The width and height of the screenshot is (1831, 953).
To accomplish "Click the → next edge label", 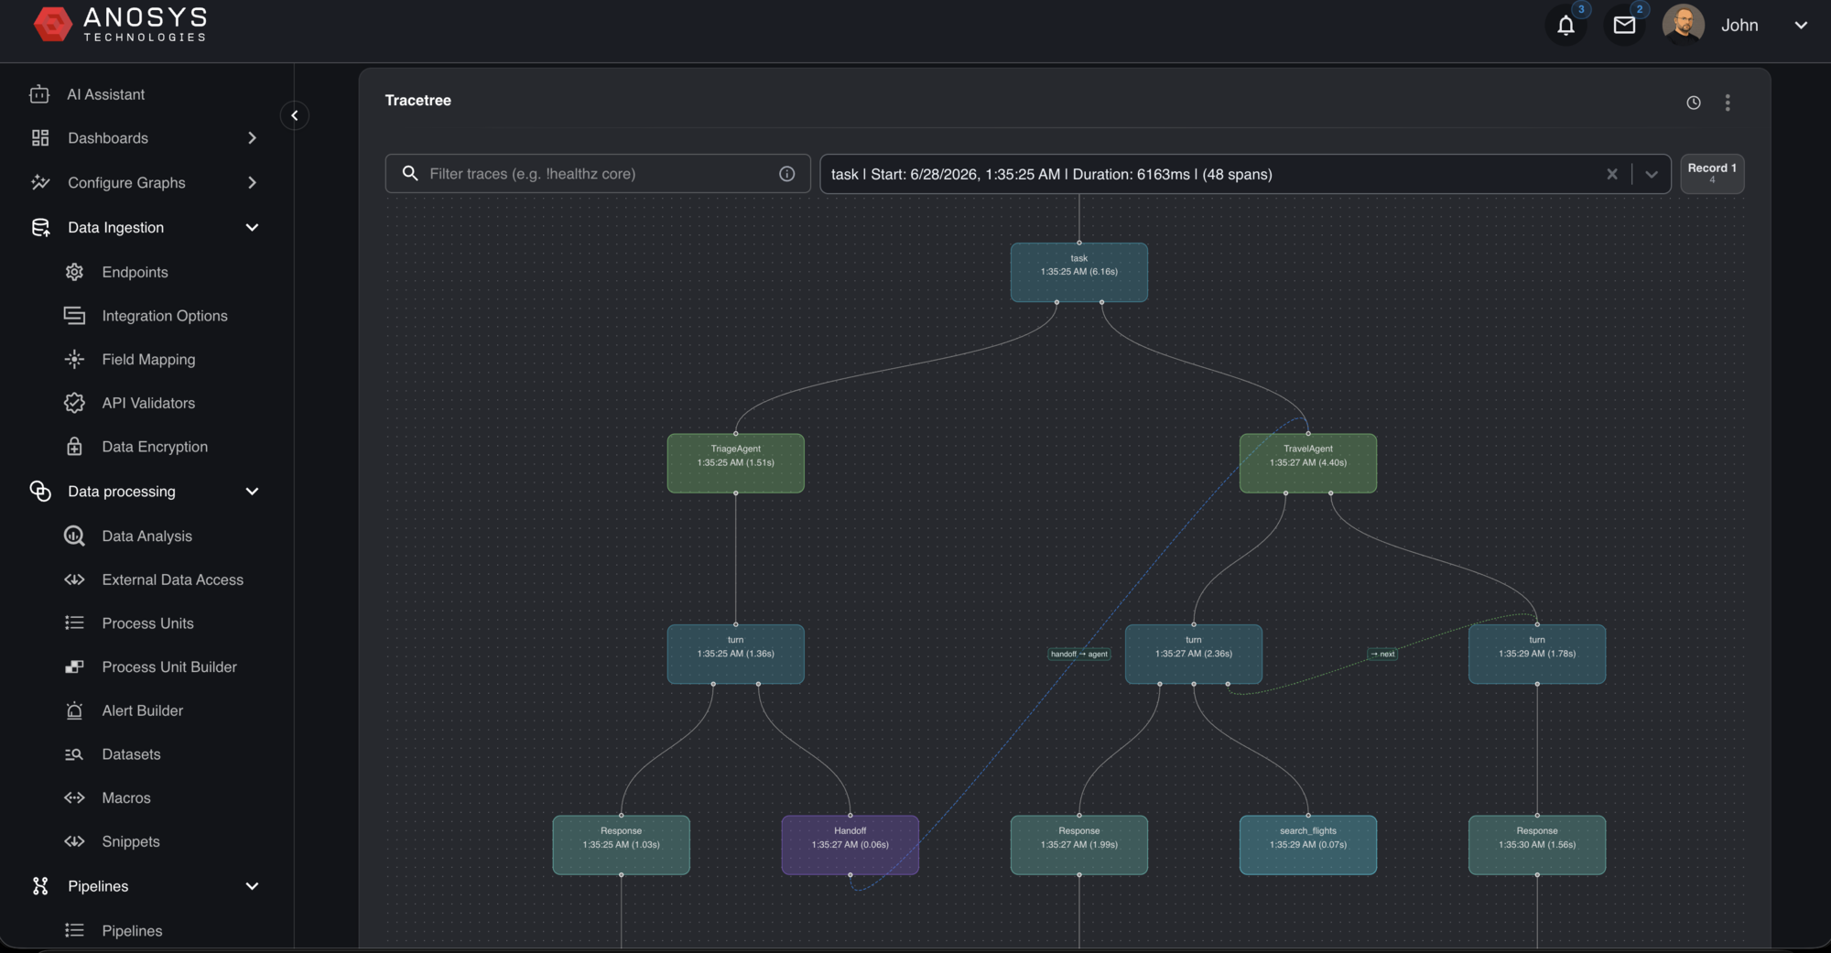I will (1382, 654).
